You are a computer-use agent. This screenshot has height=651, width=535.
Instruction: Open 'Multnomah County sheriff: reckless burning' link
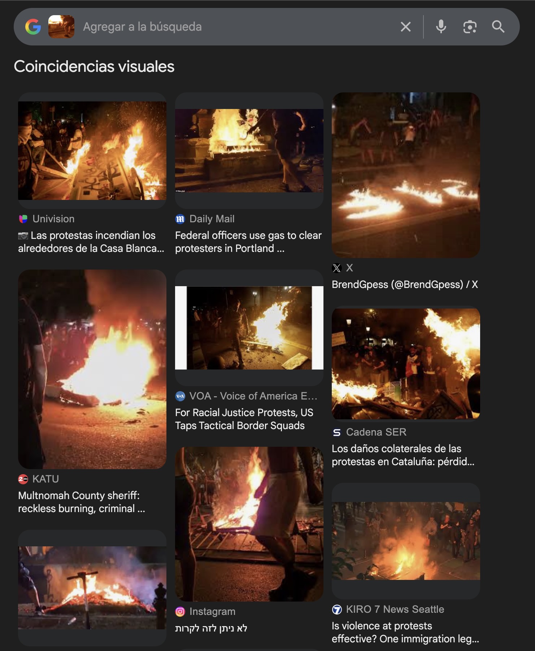click(x=82, y=502)
